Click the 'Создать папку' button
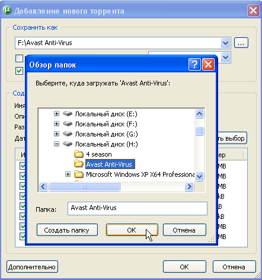 point(67,230)
